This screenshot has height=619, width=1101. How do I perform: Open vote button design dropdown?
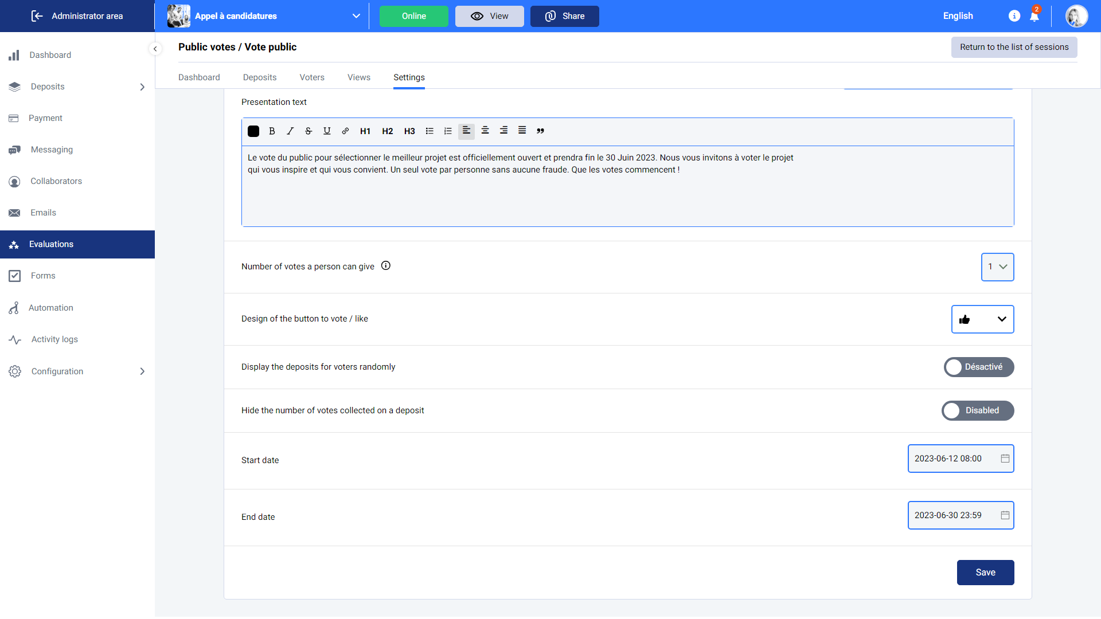[x=982, y=319]
